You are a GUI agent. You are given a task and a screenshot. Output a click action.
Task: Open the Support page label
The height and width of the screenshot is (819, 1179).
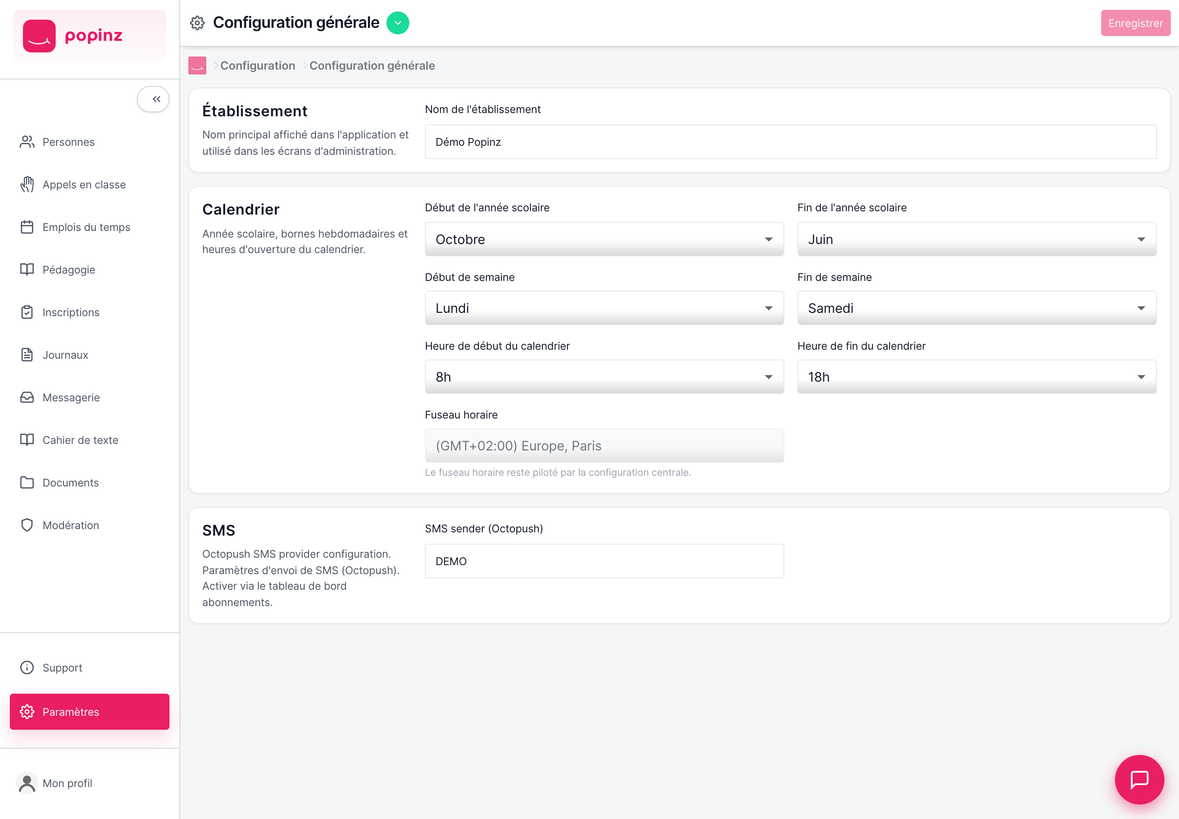62,667
